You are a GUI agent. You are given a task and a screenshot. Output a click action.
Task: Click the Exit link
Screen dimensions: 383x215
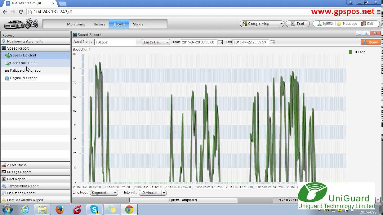367,24
